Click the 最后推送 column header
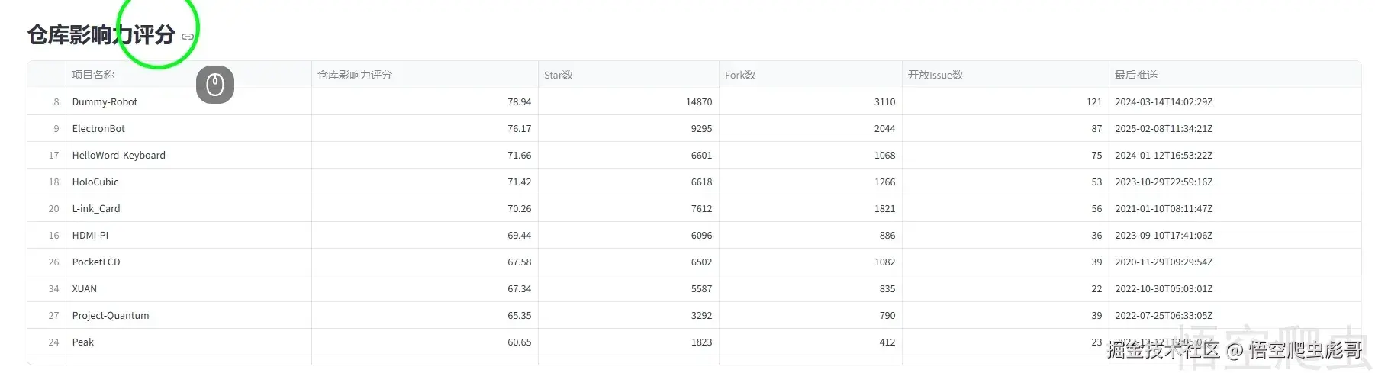The width and height of the screenshot is (1375, 373). 1136,75
